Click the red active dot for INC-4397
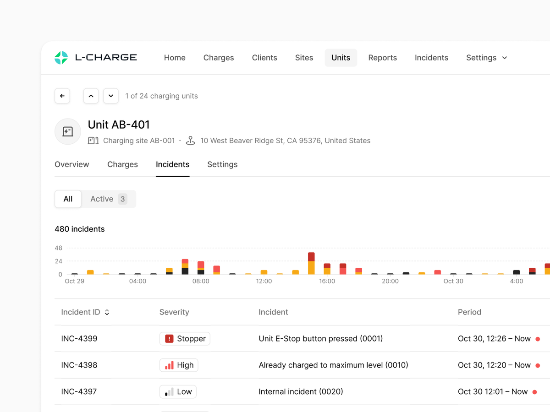 (534, 392)
